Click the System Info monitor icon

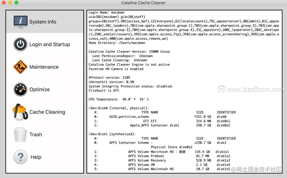click(20, 22)
